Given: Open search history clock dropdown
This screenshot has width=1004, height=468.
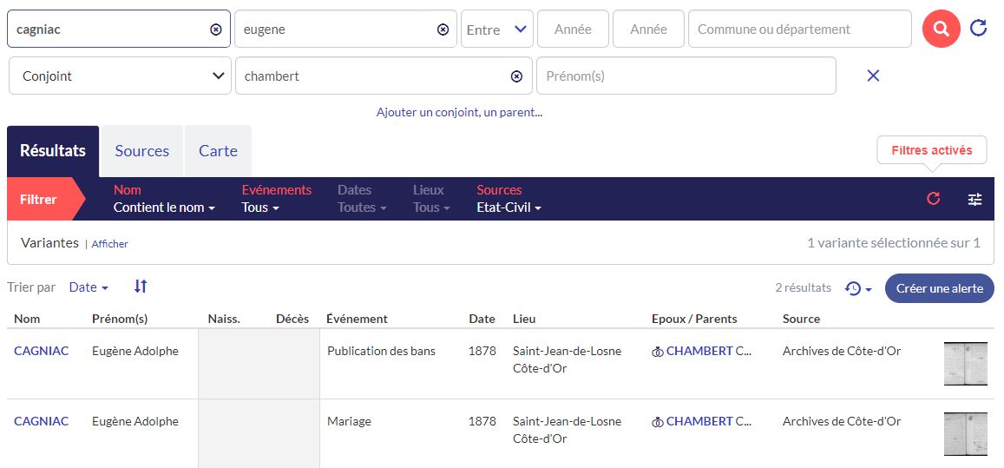Looking at the screenshot, I should click(x=856, y=288).
